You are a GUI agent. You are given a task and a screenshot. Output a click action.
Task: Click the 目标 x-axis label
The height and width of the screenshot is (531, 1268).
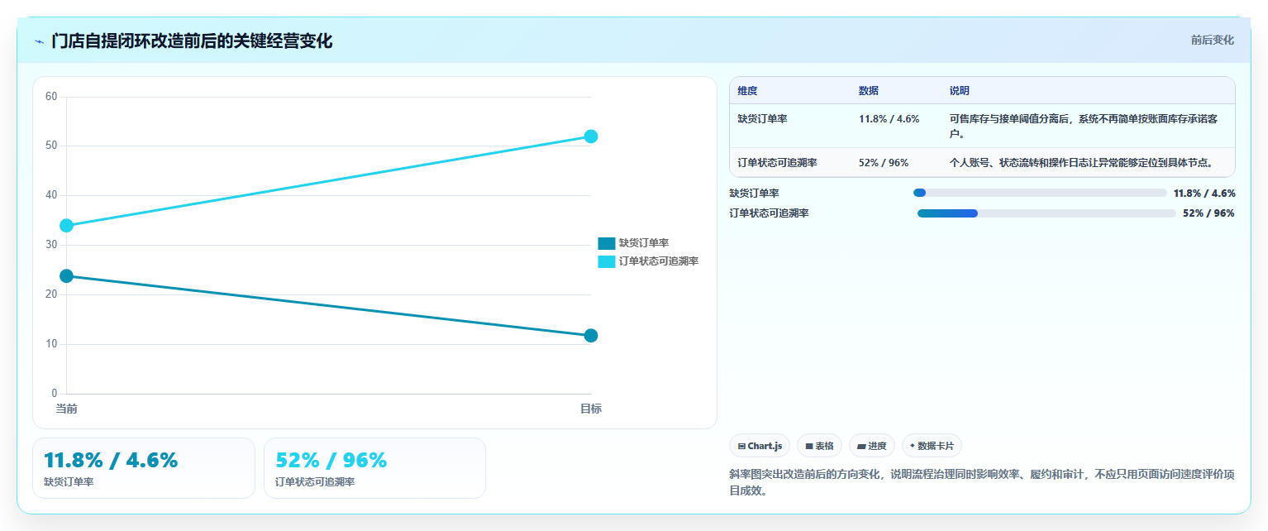591,409
